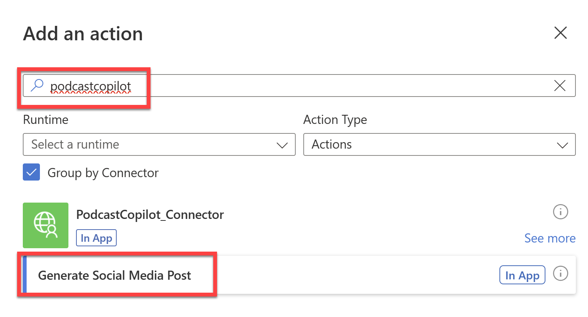Viewport: 588px width, 317px height.
Task: Click the Action Type field label
Action: tap(335, 120)
